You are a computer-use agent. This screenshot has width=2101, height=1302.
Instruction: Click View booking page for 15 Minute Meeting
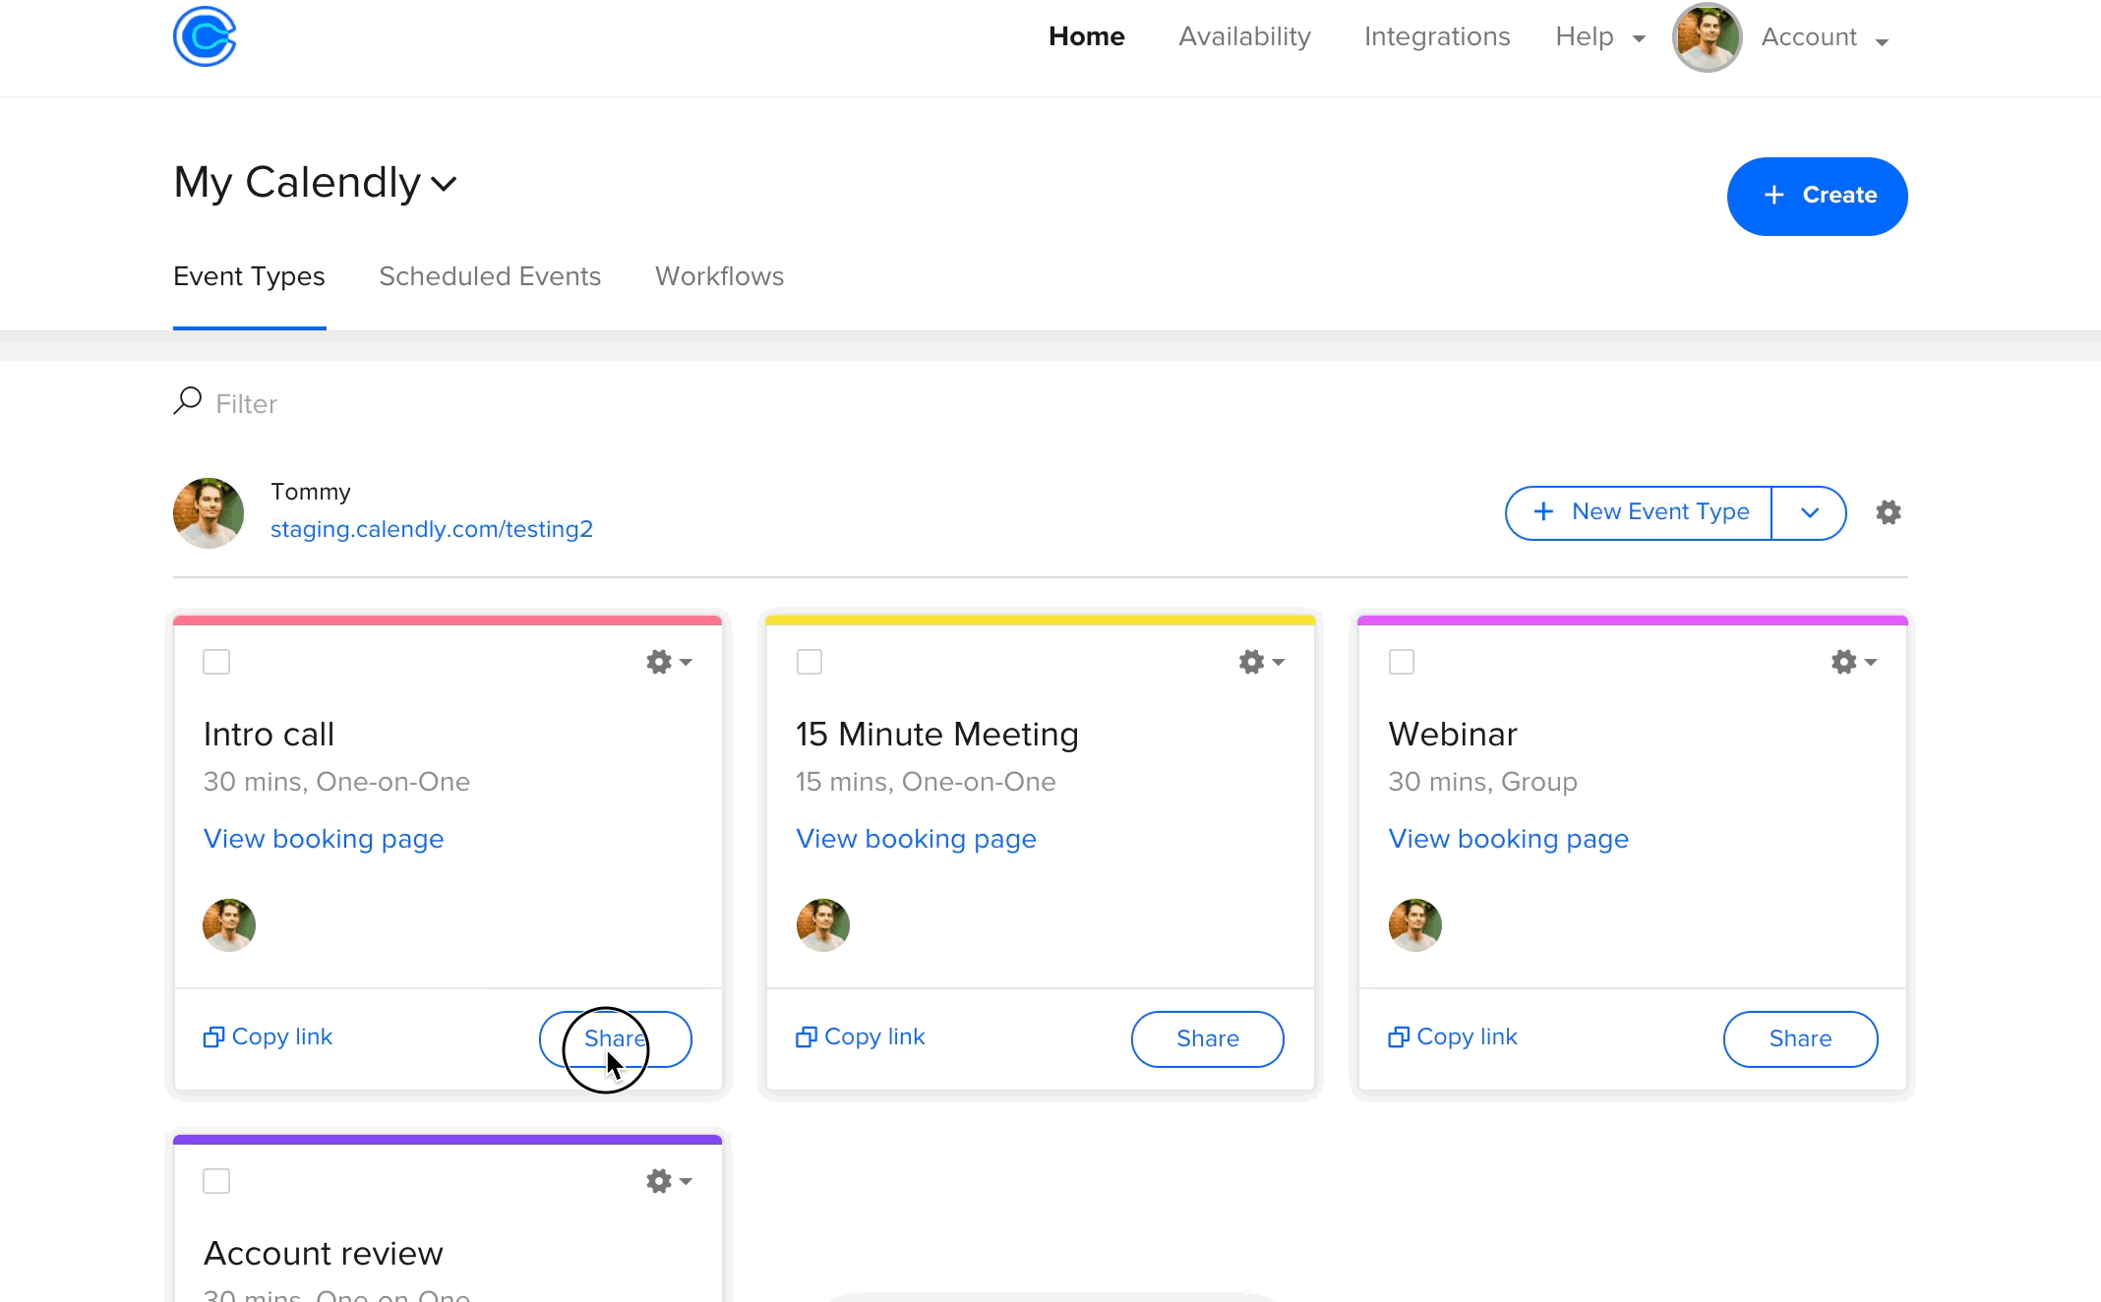[x=916, y=839]
